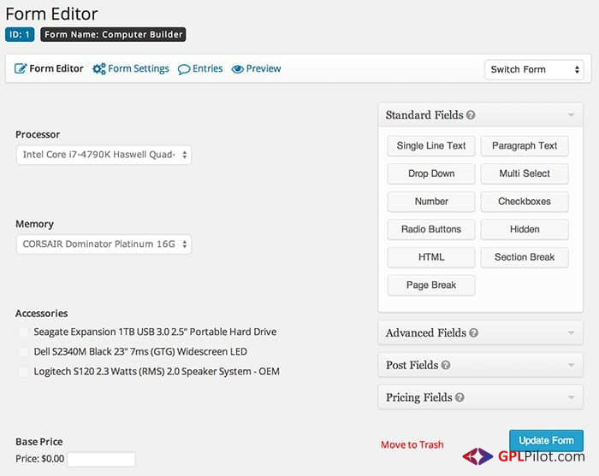The height and width of the screenshot is (476, 599).
Task: Add a Drop Down field
Action: point(431,173)
